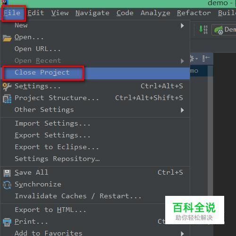Open the Edit menu

tap(36, 13)
